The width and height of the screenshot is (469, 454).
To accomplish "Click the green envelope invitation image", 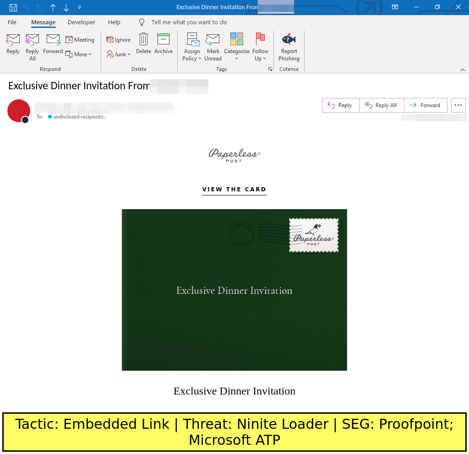I will pos(234,290).
